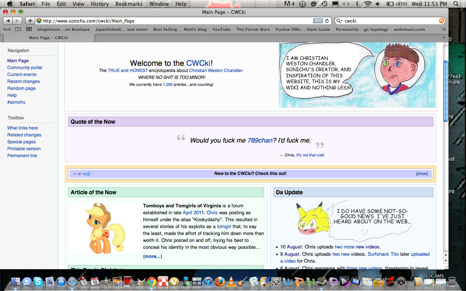
Task: Click the URL address field
Action: pyautogui.click(x=175, y=21)
